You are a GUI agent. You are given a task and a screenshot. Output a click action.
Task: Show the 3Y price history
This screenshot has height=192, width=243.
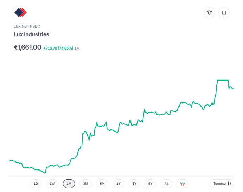pyautogui.click(x=134, y=184)
